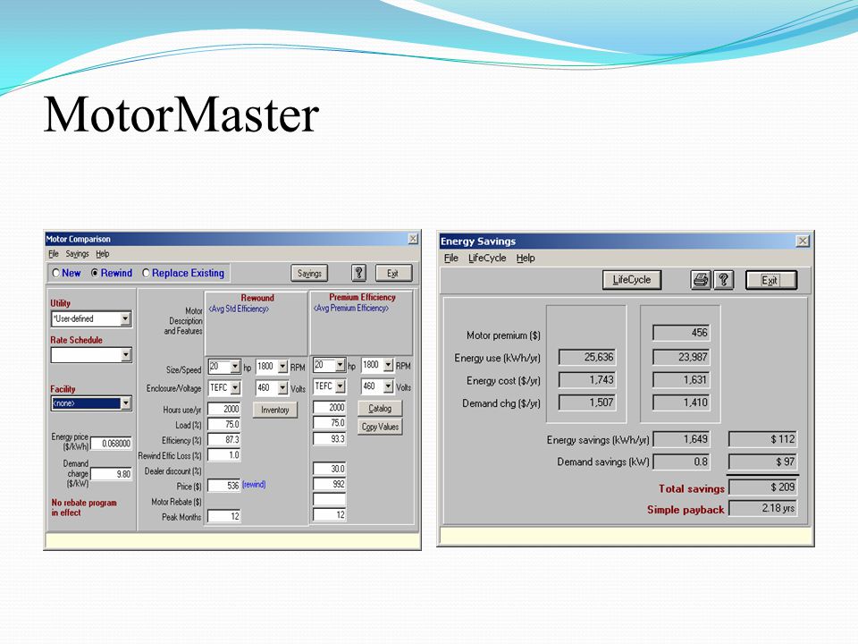Open the Rewound motor RPM dropdown
Screen dimensions: 858x644
283,367
